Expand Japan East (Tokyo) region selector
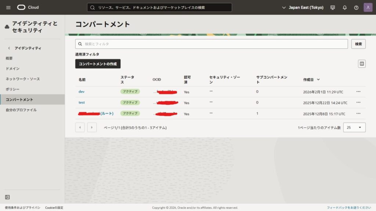This screenshot has height=211, width=376. tap(303, 7)
